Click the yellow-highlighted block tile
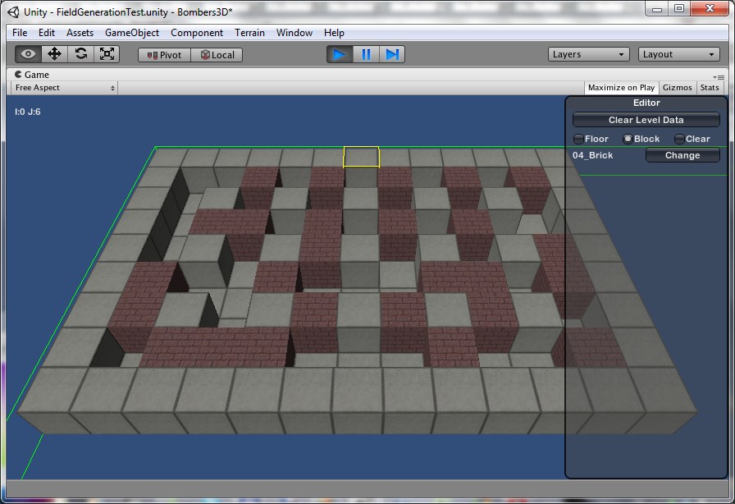The image size is (735, 504). tap(361, 157)
